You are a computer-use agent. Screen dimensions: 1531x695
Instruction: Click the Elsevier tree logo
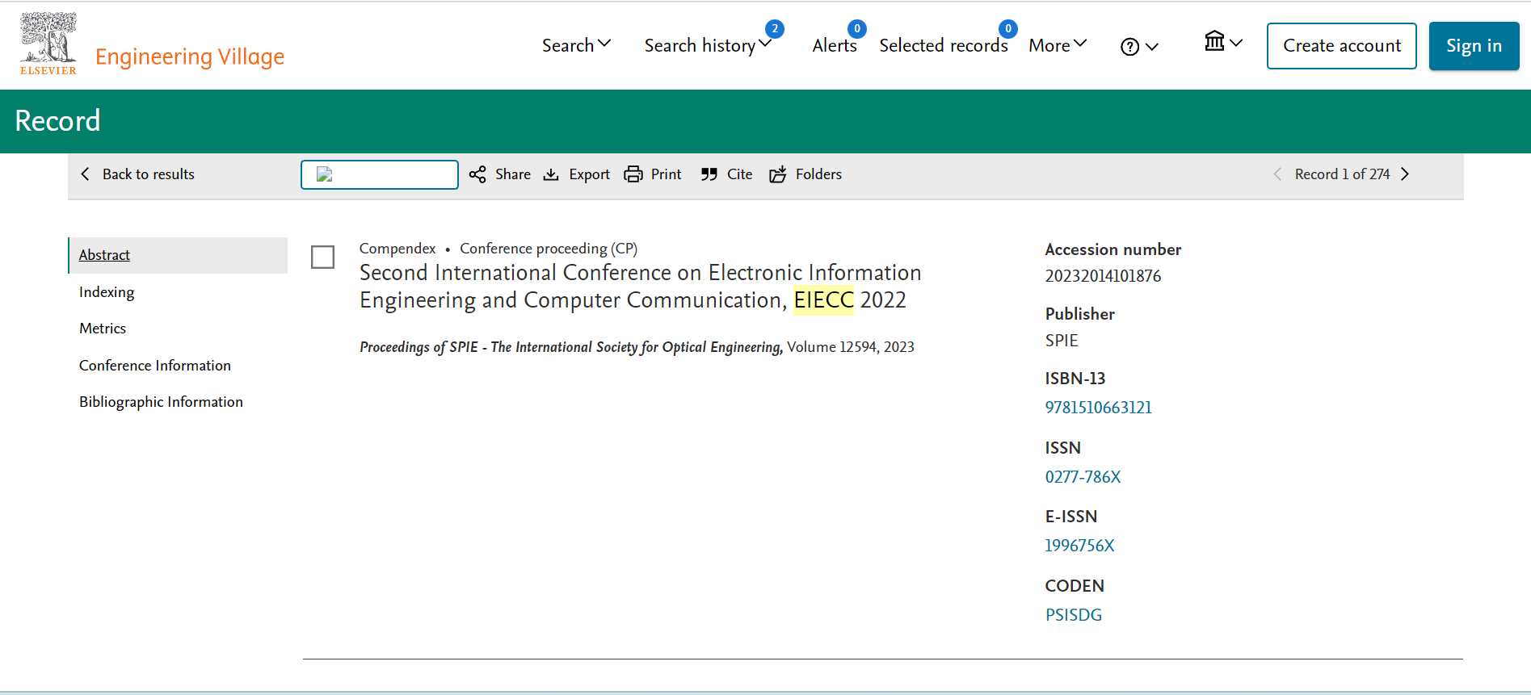[x=48, y=44]
